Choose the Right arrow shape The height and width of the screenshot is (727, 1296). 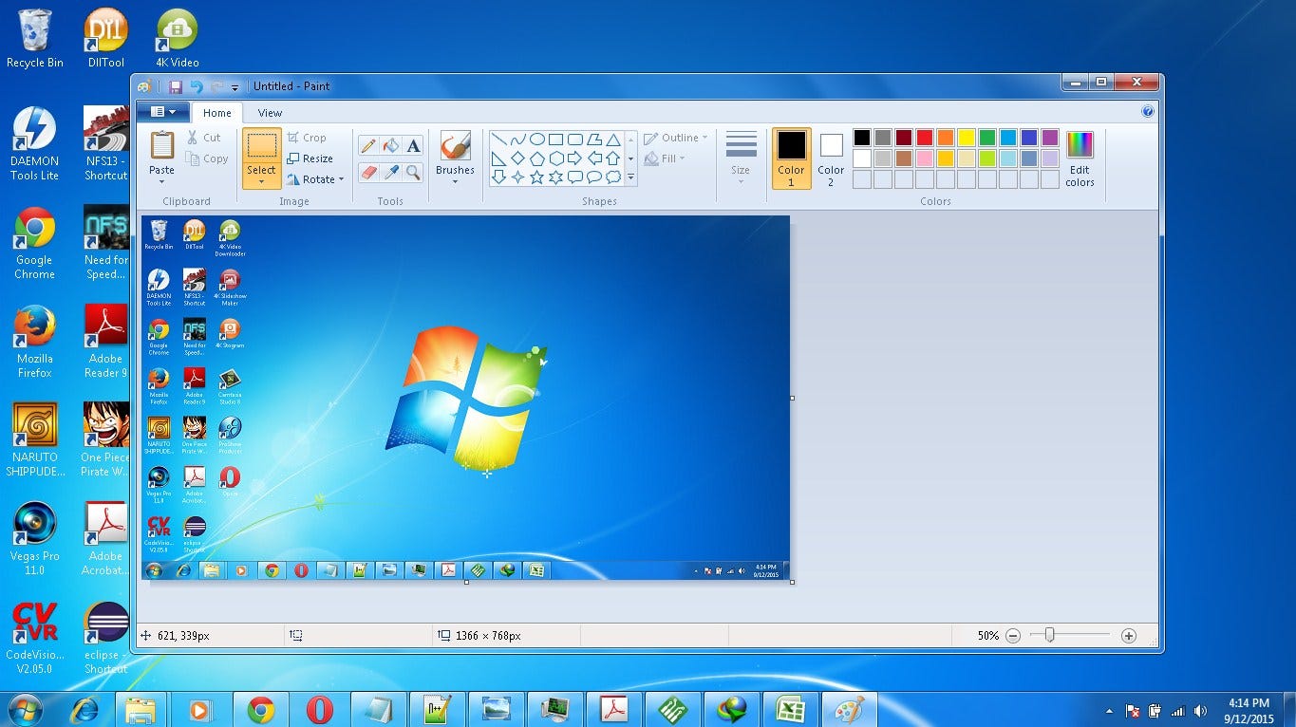(x=574, y=158)
